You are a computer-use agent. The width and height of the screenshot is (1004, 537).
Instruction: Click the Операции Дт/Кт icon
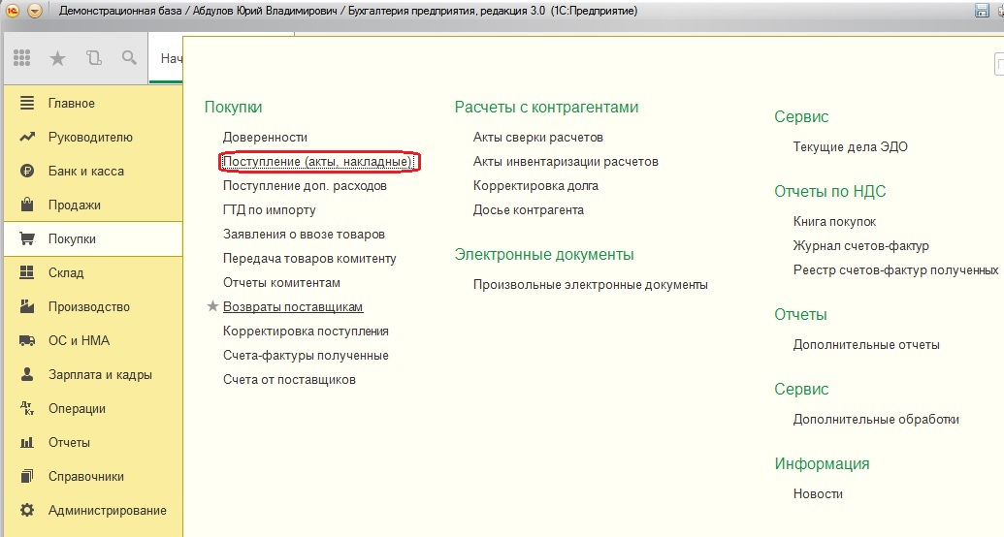(27, 408)
